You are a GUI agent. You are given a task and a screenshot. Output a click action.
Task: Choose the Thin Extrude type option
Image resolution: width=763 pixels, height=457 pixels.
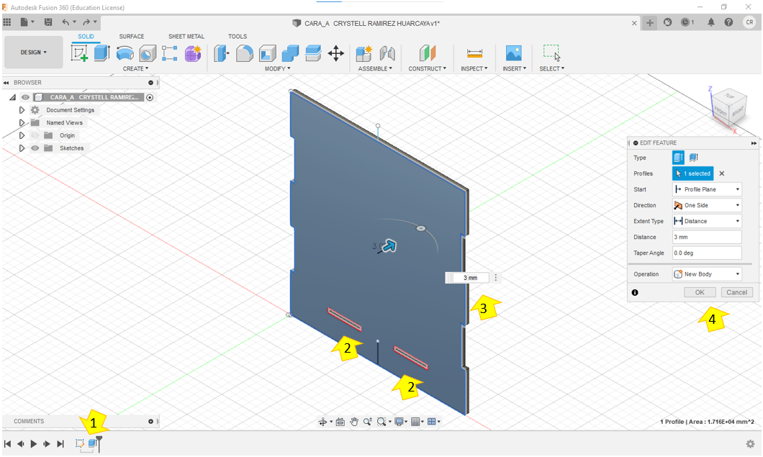click(x=694, y=157)
